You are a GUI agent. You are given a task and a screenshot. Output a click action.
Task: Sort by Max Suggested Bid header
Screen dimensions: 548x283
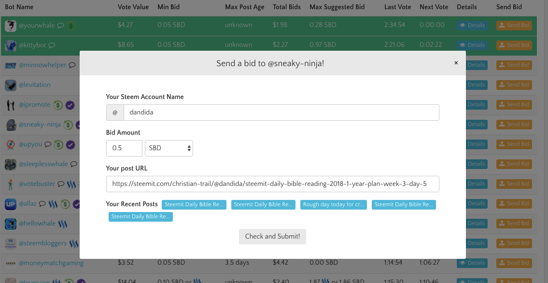pyautogui.click(x=337, y=7)
